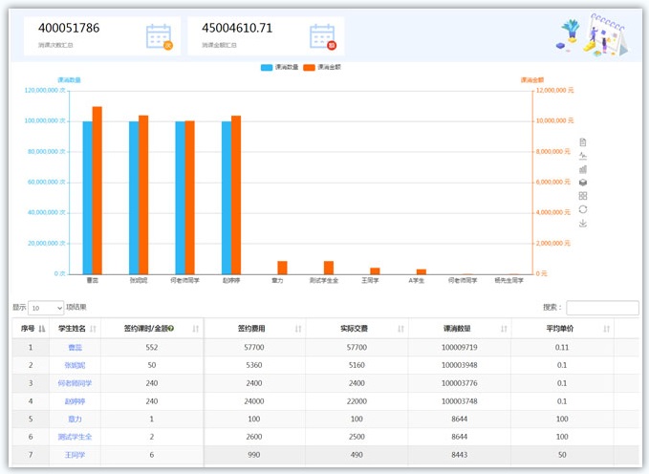Restore the chart with refresh icon
The image size is (649, 474).
click(583, 209)
